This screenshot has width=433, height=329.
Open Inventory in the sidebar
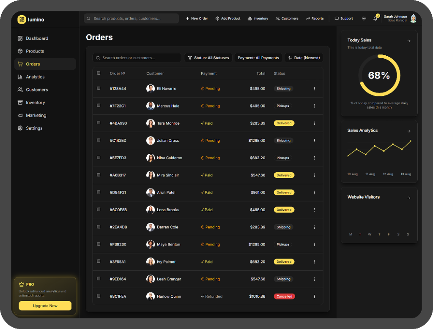click(35, 103)
